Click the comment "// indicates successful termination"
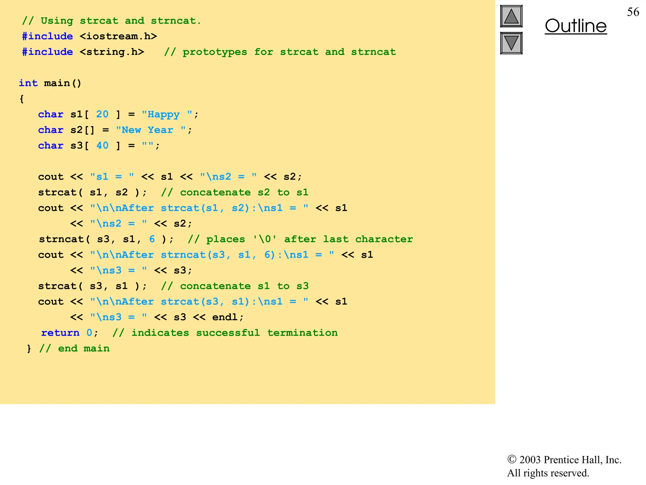This screenshot has height=485, width=646. click(x=225, y=333)
